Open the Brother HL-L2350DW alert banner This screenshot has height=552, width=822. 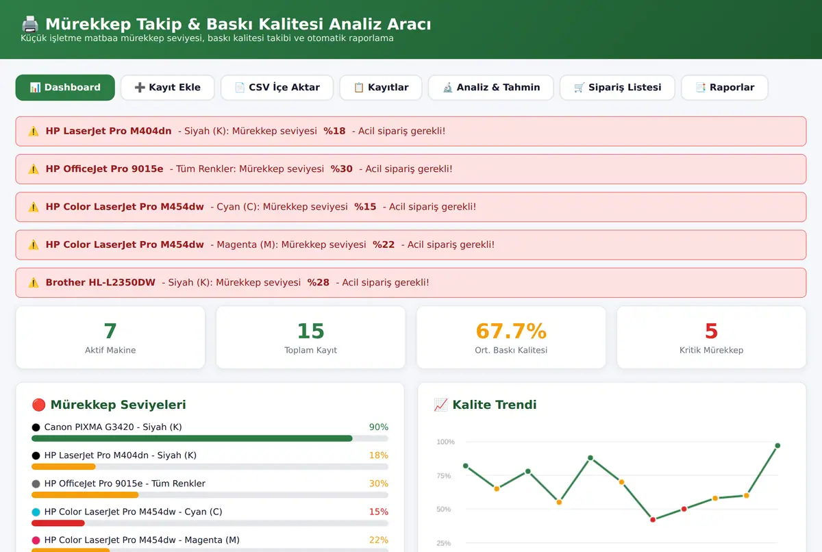(x=411, y=282)
